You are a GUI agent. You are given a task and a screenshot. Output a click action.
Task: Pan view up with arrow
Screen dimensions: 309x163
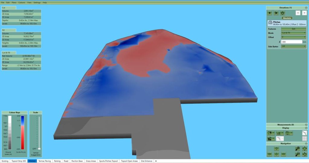click(276, 149)
